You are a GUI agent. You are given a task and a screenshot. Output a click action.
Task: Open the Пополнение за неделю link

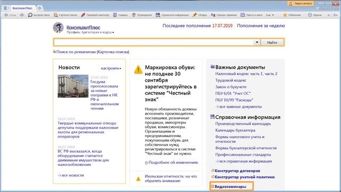tap(261, 26)
